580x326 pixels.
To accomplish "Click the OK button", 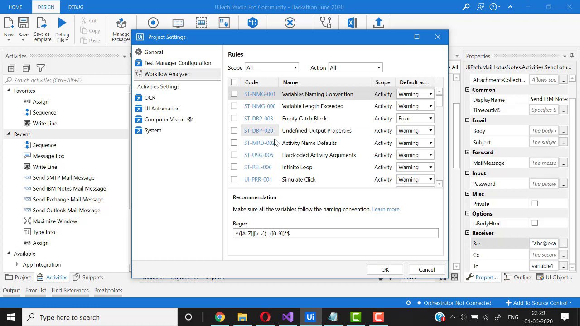I will pos(385,269).
